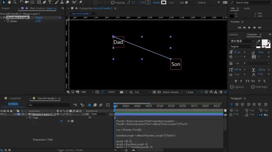Select the Selection arrow tool

point(4,2)
